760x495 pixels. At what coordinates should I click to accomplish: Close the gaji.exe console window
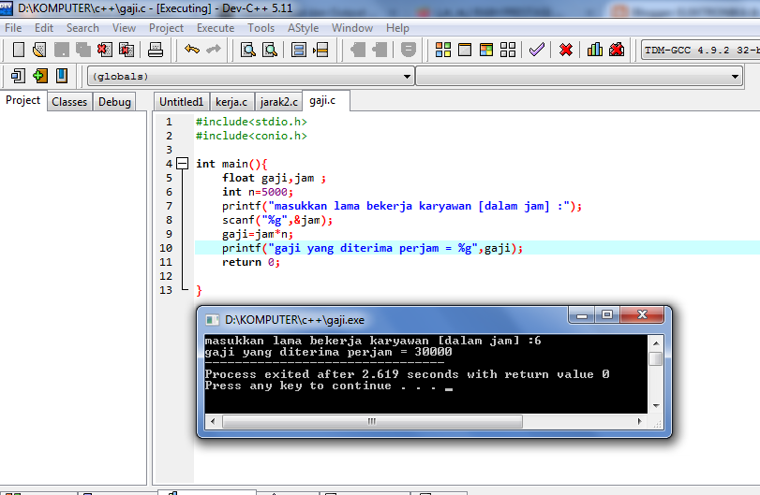[x=642, y=315]
